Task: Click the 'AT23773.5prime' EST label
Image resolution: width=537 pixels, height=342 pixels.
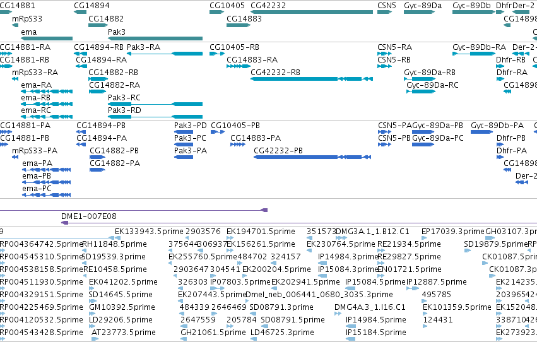Action: point(123,333)
